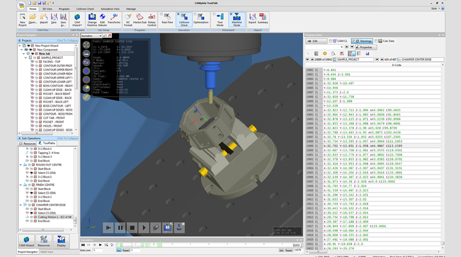Switch movement to Machine Mode
This screenshot has width=461, height=257.
[x=236, y=20]
